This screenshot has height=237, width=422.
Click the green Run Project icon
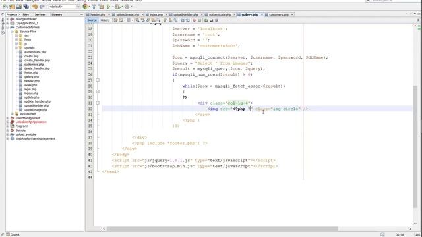click(108, 7)
